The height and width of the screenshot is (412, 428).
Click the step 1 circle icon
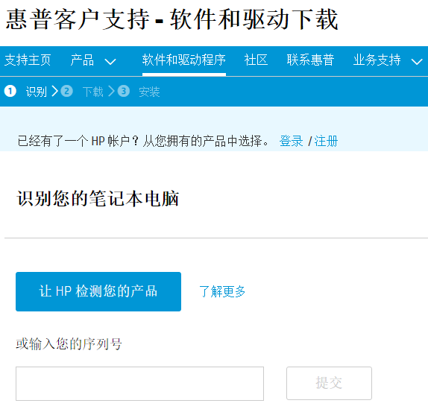pos(10,91)
